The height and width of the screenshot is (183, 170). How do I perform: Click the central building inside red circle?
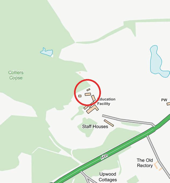pyautogui.click(x=88, y=94)
